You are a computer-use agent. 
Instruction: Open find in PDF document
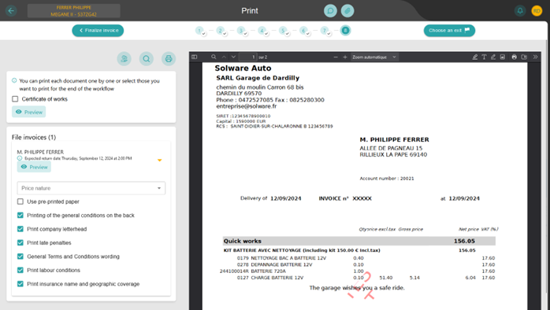click(214, 57)
